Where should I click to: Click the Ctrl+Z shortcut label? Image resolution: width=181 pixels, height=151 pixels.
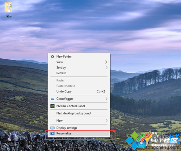pos(101,92)
